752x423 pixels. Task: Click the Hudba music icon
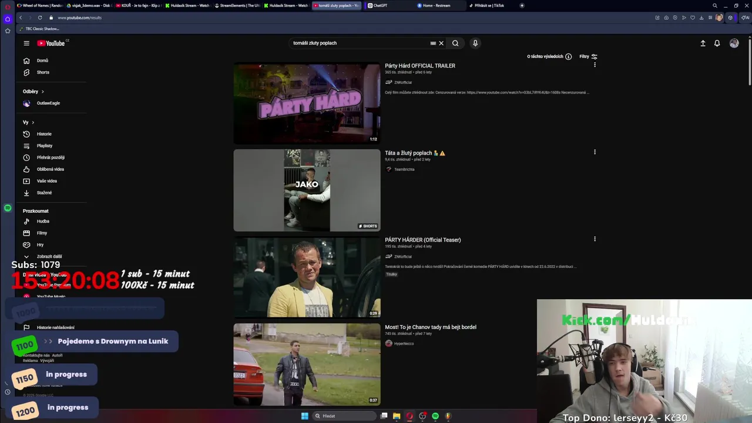coord(26,221)
